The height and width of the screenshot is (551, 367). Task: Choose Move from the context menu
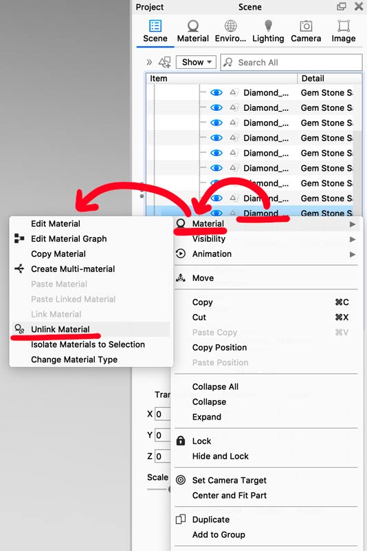click(x=267, y=278)
